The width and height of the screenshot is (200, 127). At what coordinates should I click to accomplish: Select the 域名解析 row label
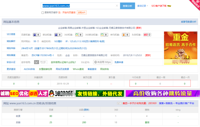point(11,41)
